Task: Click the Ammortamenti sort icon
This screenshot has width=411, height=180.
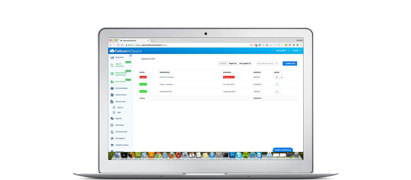Action: coord(112,132)
